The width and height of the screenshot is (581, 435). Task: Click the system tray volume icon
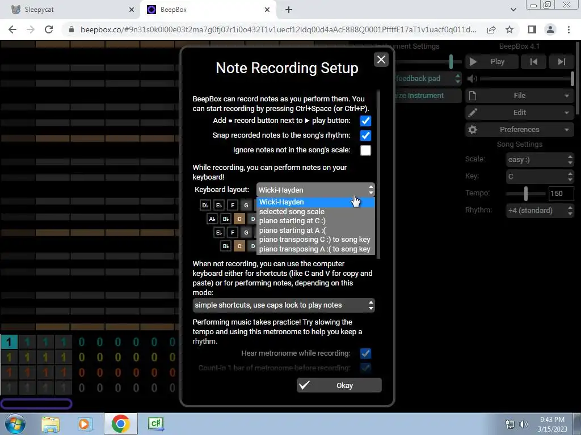pyautogui.click(x=523, y=424)
